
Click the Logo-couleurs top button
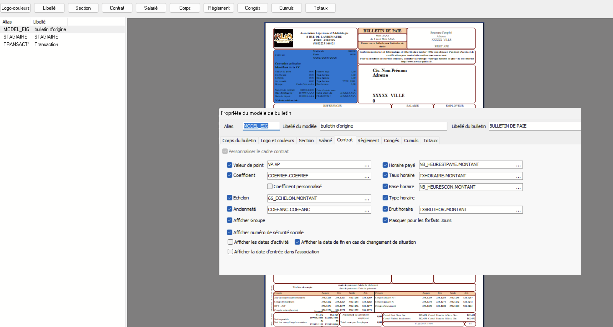15,8
